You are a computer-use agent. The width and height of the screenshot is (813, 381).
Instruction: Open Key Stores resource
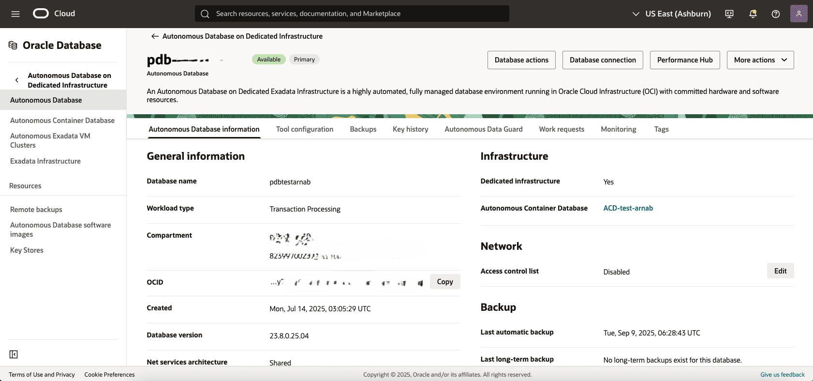pos(27,250)
